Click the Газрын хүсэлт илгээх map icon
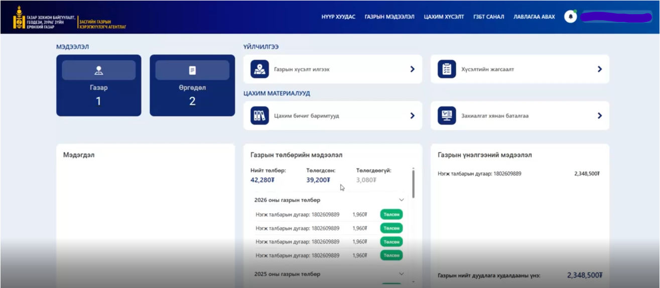The image size is (660, 288). 259,69
